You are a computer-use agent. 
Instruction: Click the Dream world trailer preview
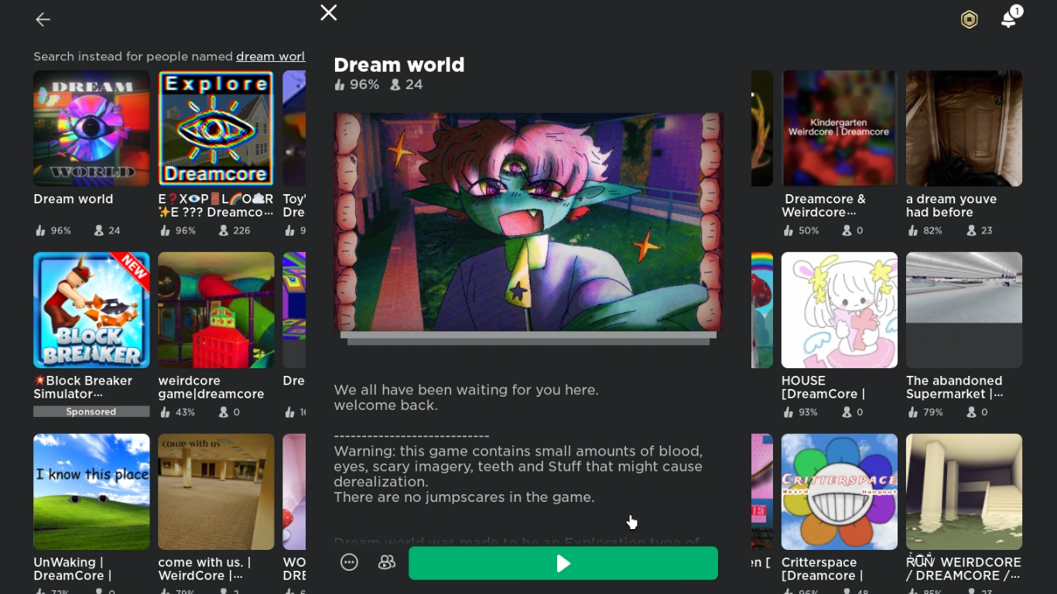point(528,224)
